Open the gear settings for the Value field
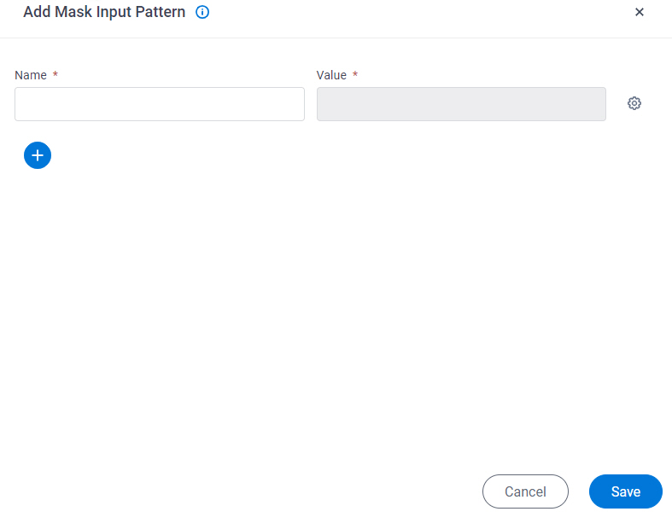The image size is (672, 529). click(x=634, y=103)
